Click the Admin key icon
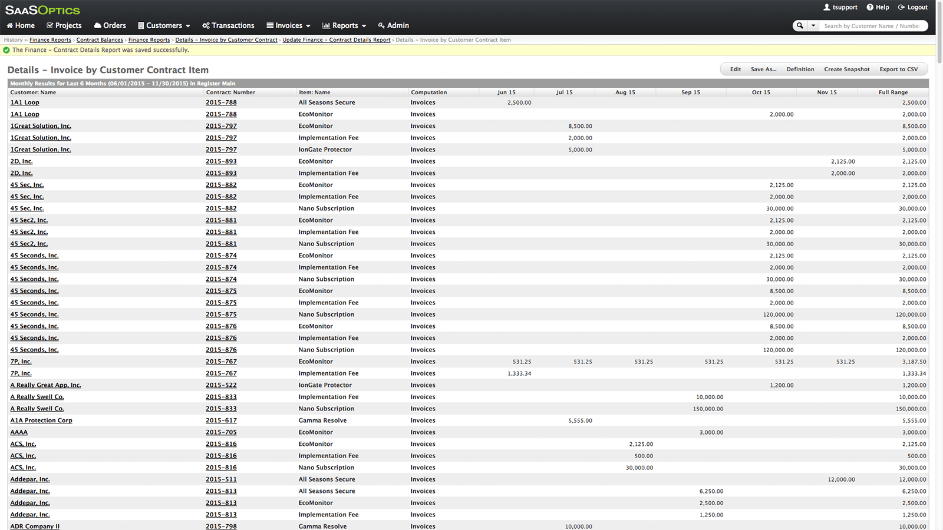This screenshot has height=530, width=943. (x=381, y=26)
